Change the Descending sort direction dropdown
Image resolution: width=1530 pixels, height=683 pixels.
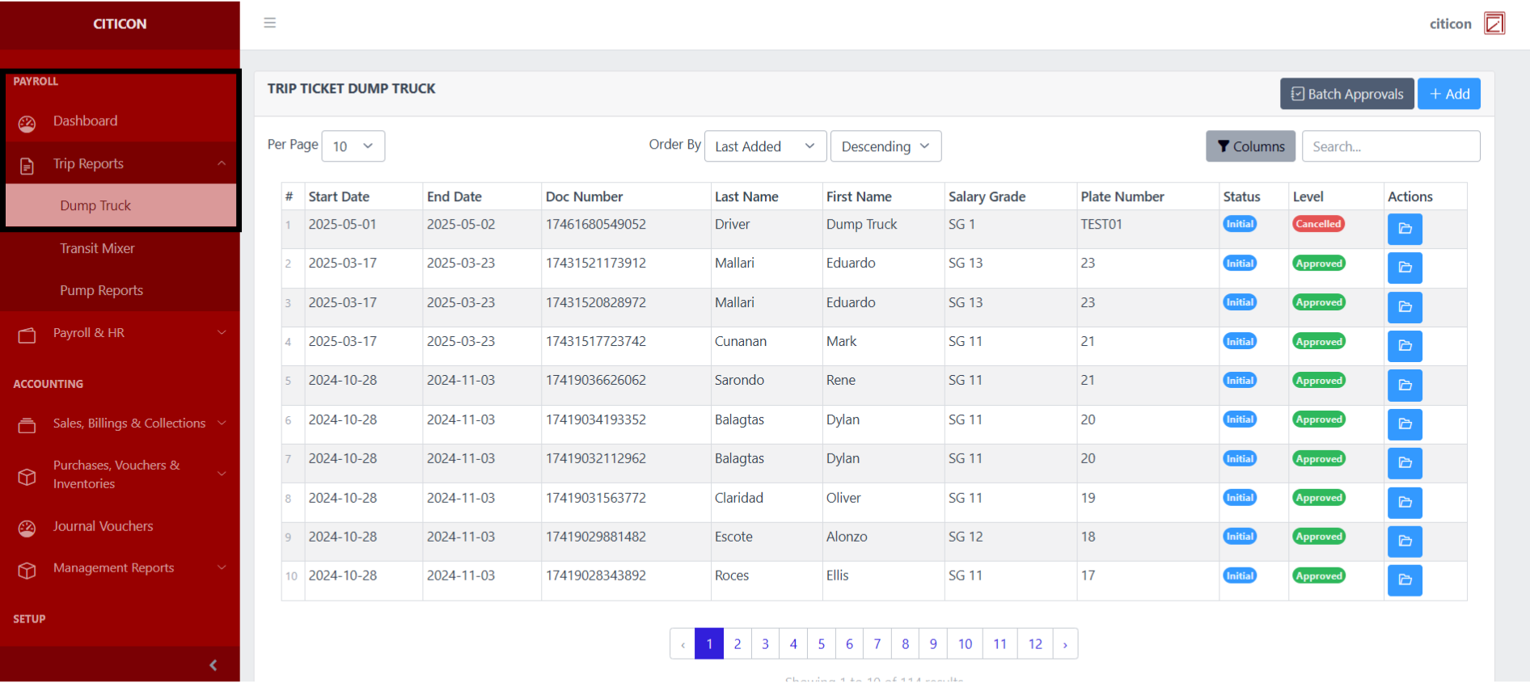(x=885, y=146)
